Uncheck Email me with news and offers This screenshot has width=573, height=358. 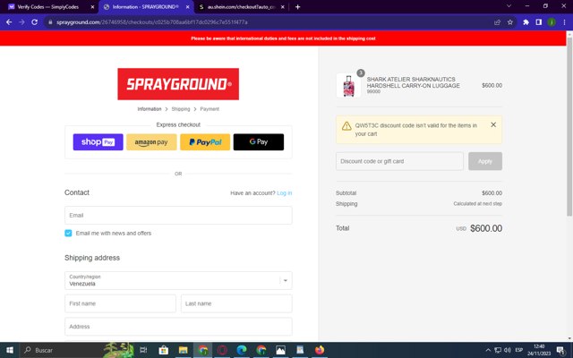click(68, 233)
